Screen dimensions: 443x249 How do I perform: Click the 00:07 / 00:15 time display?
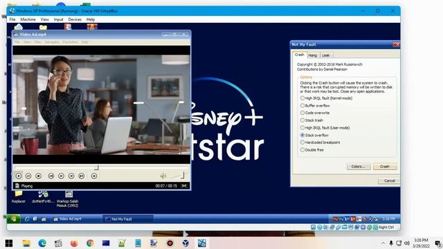coord(166,186)
